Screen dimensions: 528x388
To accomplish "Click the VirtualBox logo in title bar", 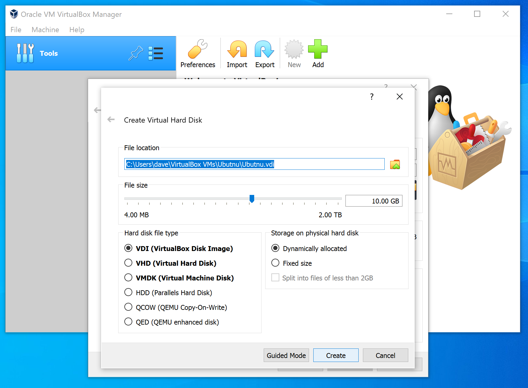I will 14,14.
